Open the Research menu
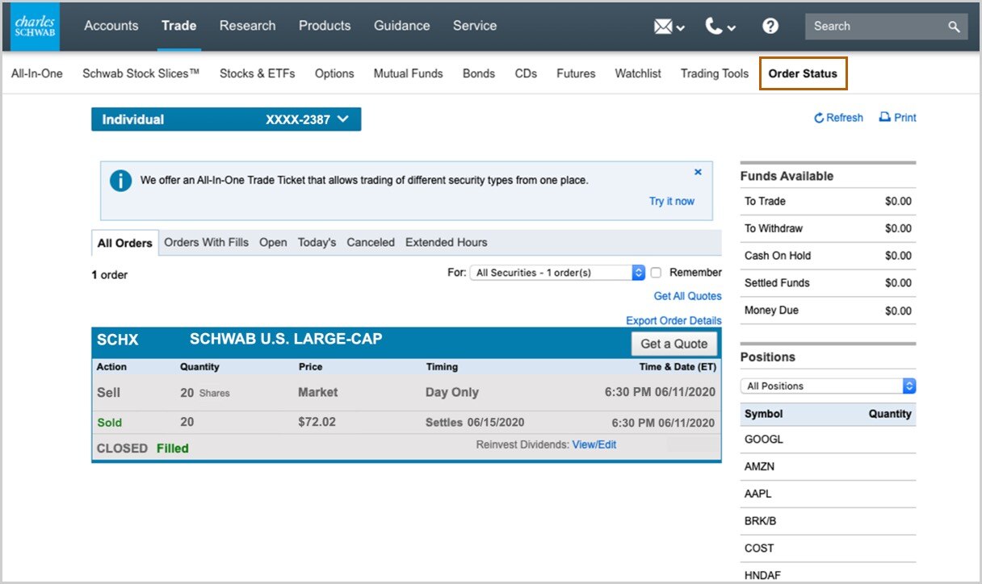Viewport: 982px width, 584px height. pyautogui.click(x=247, y=26)
